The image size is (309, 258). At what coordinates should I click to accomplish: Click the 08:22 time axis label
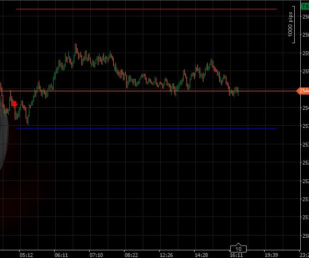(131, 255)
